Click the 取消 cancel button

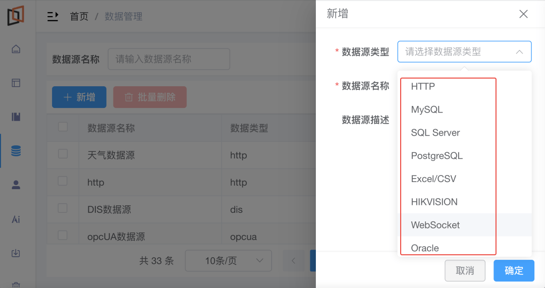click(x=465, y=271)
